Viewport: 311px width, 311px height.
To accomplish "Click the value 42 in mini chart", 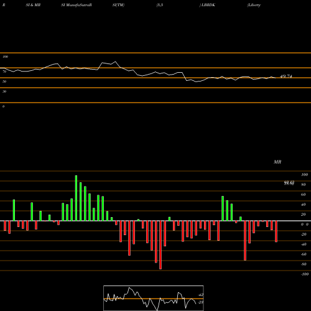I will coord(201,295).
